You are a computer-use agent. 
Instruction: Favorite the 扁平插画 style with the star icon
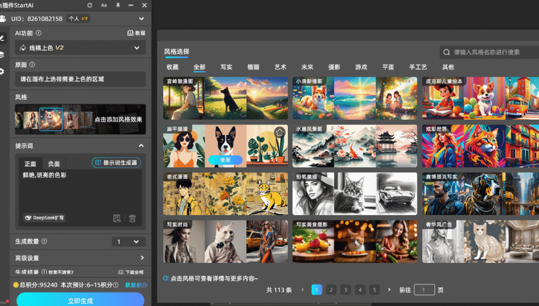point(280,132)
